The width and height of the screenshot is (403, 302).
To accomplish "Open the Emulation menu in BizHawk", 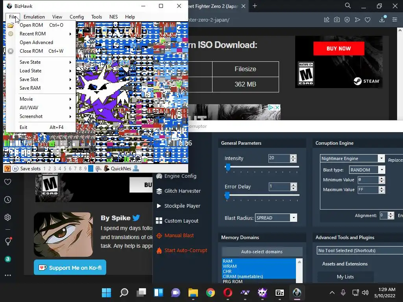I will pos(34,17).
